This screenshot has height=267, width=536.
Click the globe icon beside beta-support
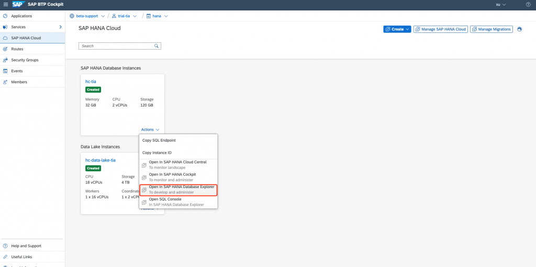(x=72, y=16)
